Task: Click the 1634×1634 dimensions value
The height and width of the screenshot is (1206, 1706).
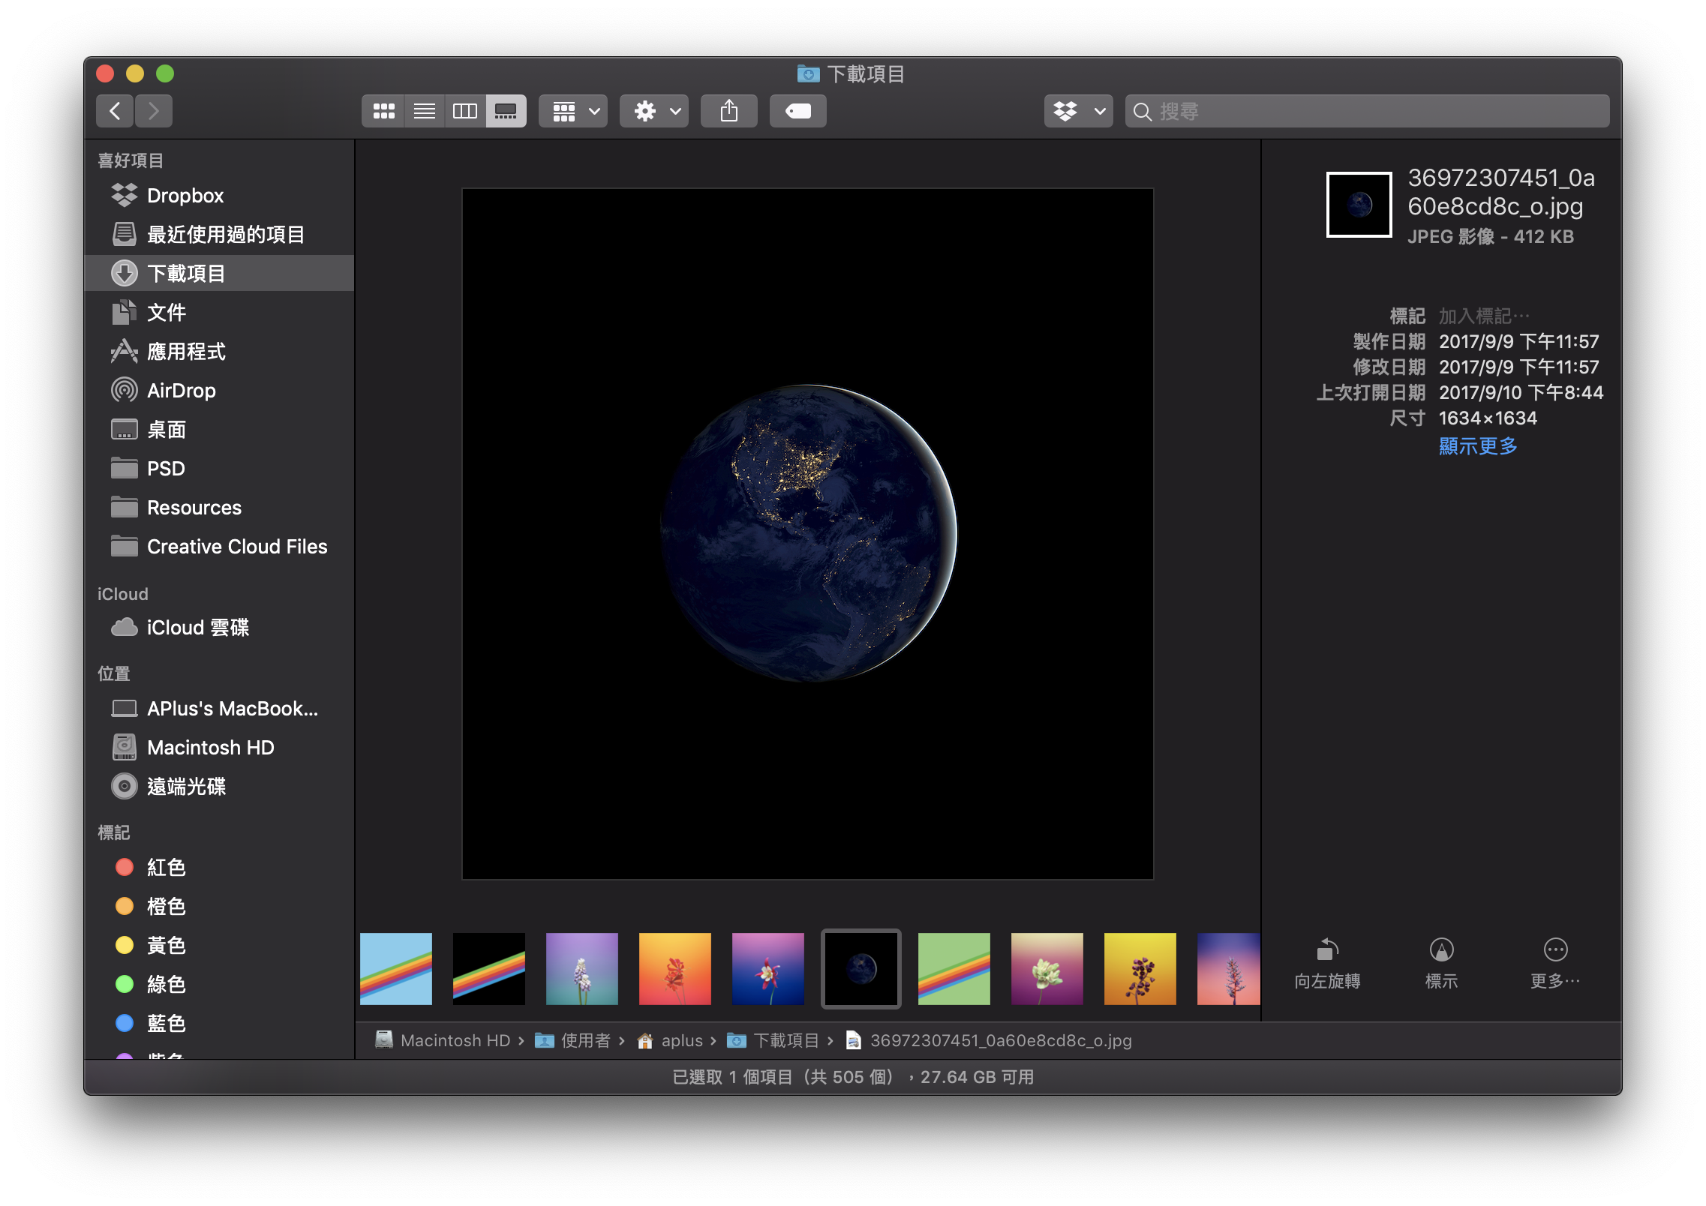Action: [1488, 418]
